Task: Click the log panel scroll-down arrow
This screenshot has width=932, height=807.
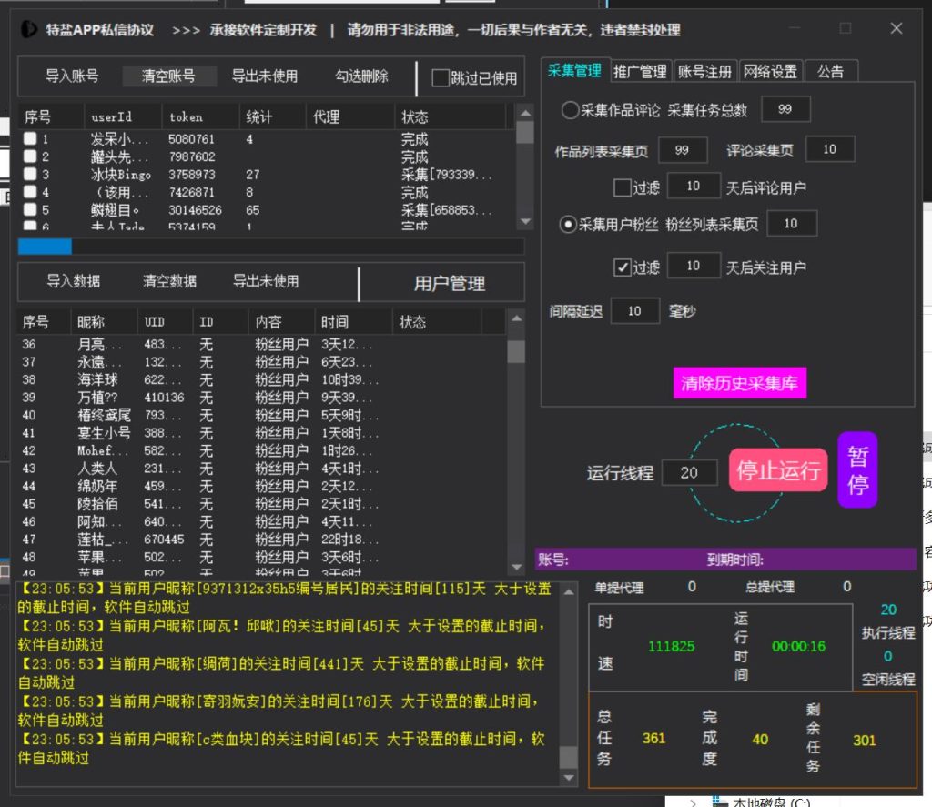Action: click(568, 778)
